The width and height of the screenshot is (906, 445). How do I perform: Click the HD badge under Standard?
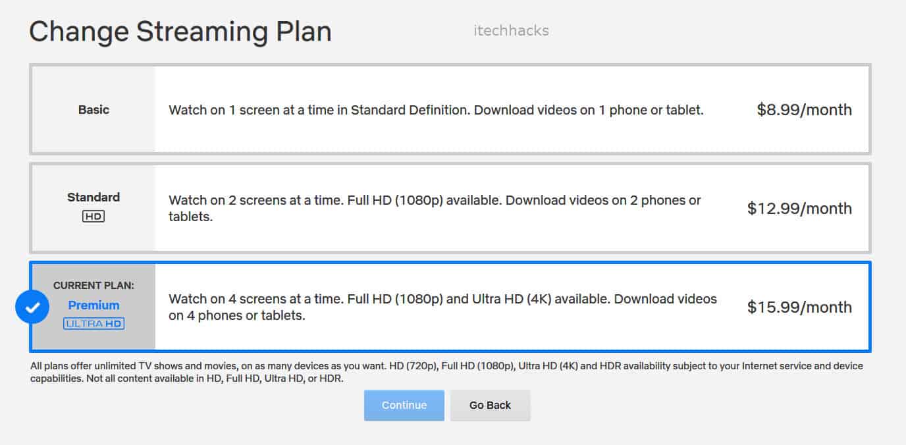[x=93, y=216]
